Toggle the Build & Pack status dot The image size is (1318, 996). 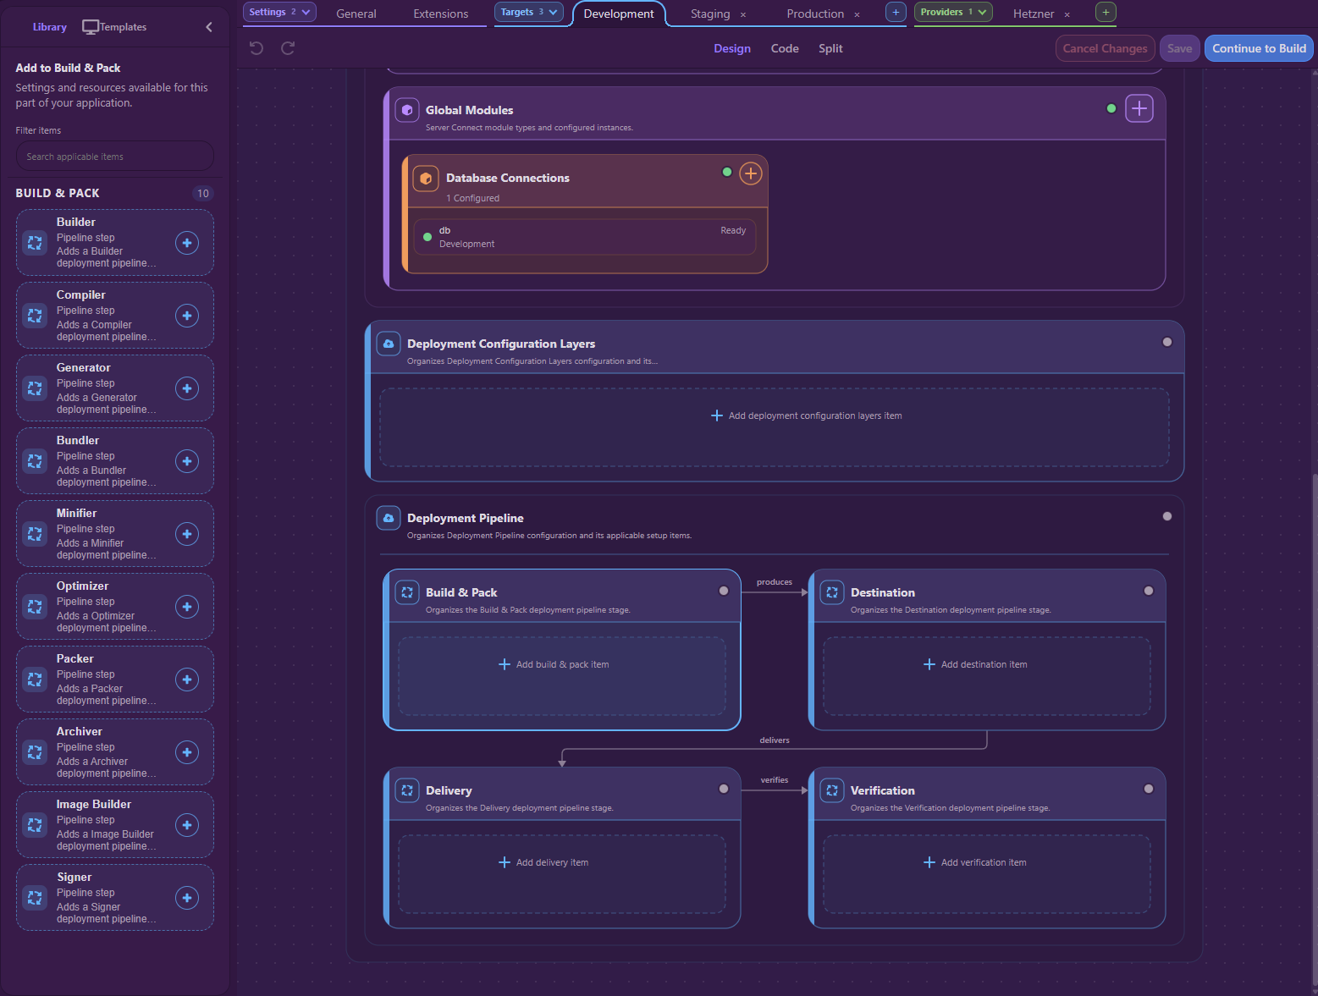[x=724, y=591]
